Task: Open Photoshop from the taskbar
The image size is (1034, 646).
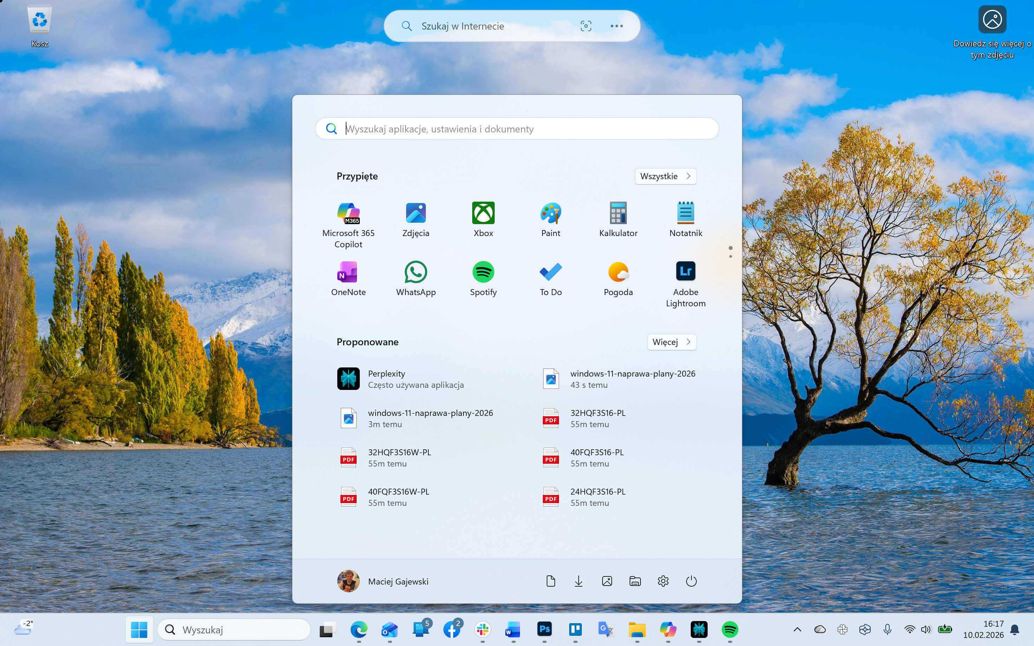Action: point(544,629)
